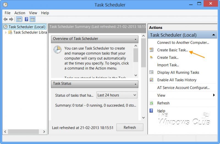
Task: Click the blue Help toolbar icon
Action: (x=26, y=19)
